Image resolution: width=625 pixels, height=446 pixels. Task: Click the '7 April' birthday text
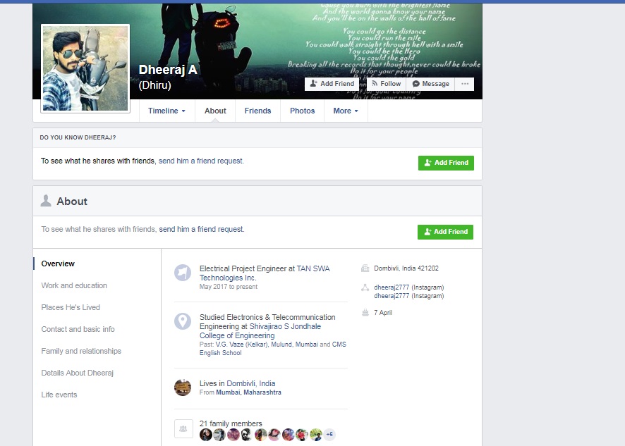383,313
